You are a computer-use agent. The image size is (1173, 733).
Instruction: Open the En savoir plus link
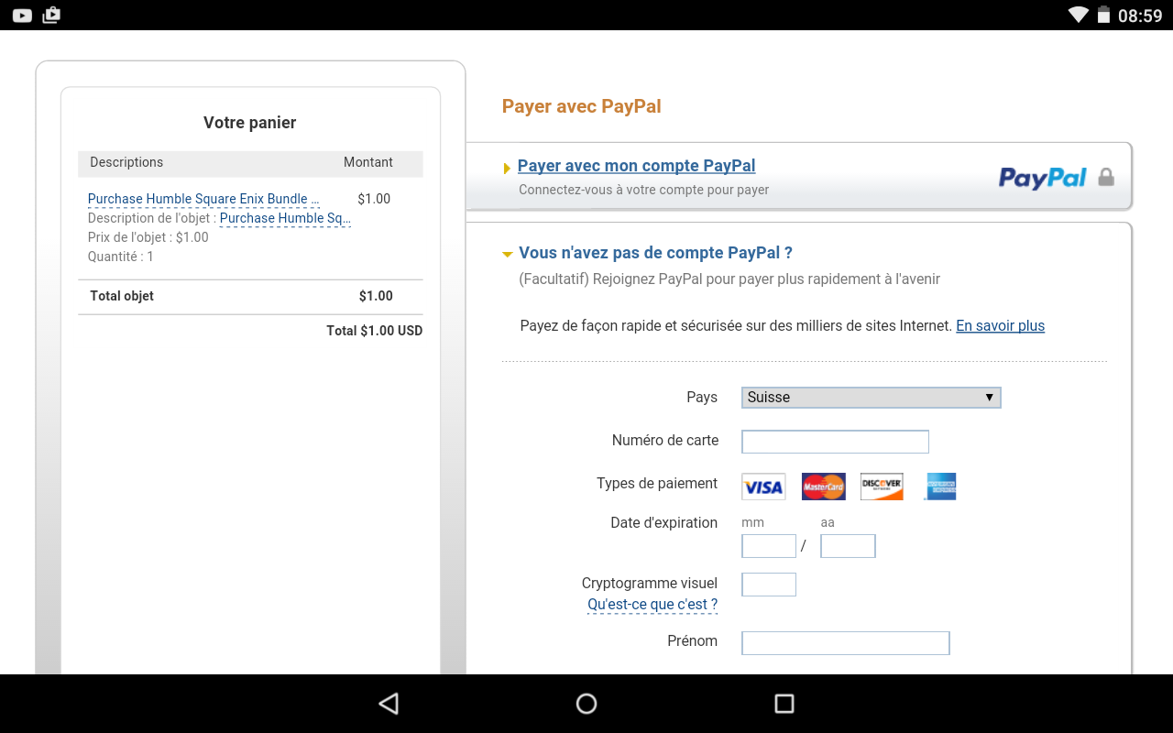coord(1000,326)
